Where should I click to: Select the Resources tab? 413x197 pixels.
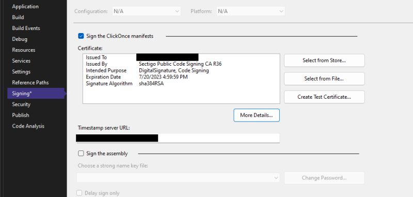coord(23,50)
